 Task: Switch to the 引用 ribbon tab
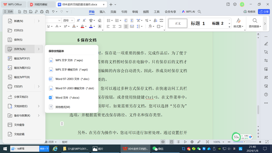[124, 12]
